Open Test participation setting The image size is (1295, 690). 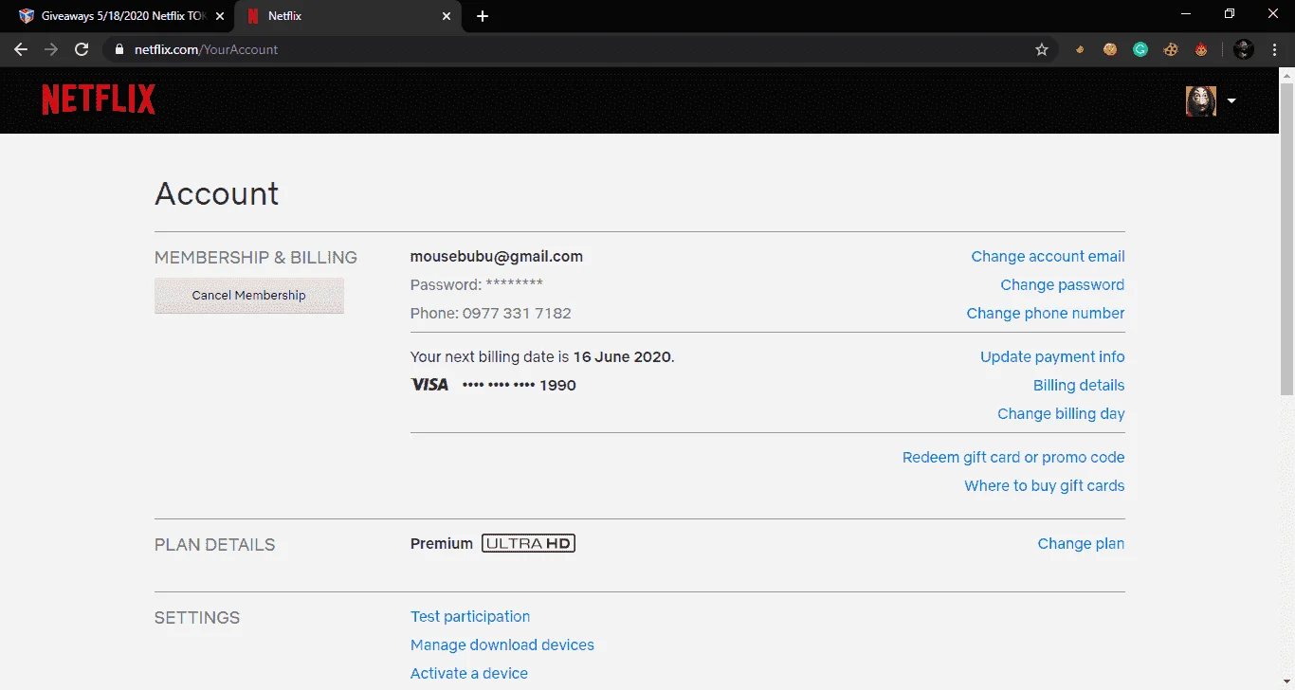[x=470, y=617]
